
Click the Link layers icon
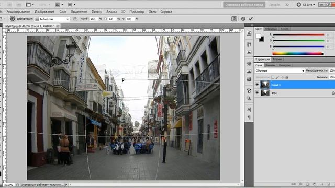tap(294, 184)
